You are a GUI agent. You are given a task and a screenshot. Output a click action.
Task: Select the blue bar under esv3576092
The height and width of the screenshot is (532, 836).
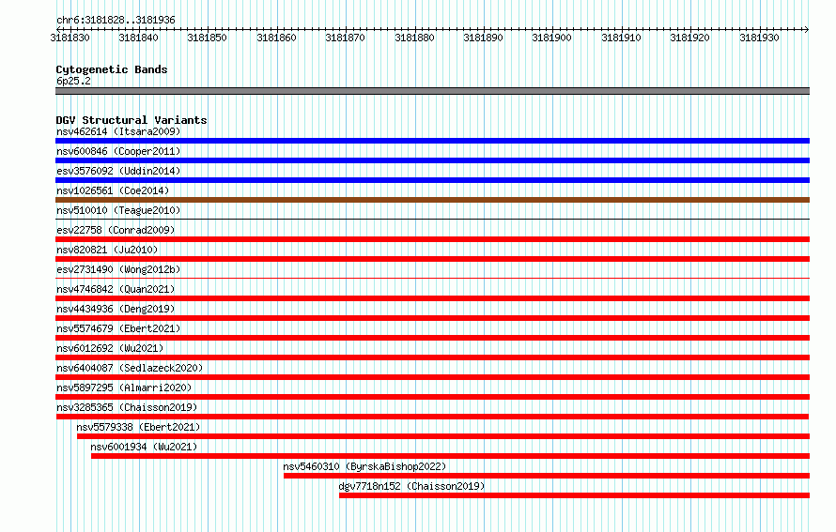tap(432, 180)
